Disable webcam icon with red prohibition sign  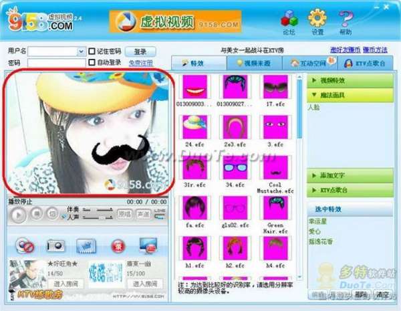[x=25, y=245]
